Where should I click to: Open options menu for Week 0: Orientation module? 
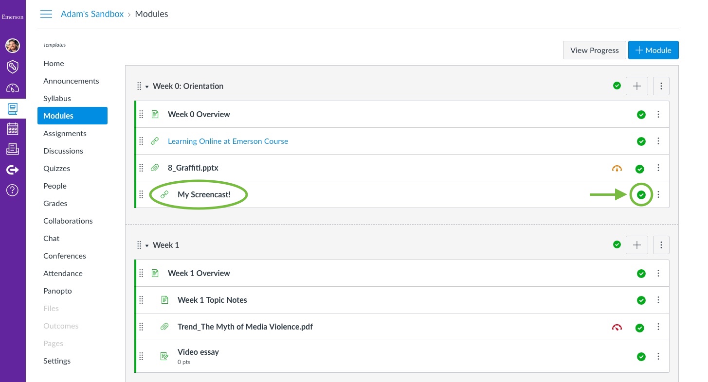pyautogui.click(x=661, y=86)
